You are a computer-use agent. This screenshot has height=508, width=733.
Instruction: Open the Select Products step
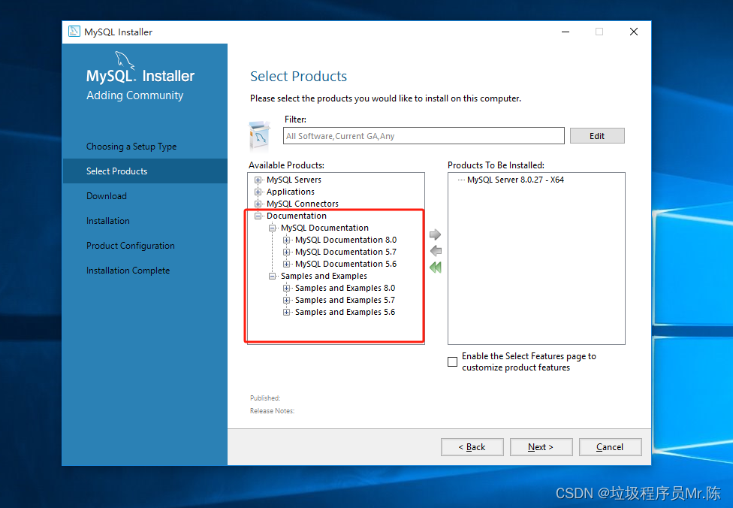(145, 171)
